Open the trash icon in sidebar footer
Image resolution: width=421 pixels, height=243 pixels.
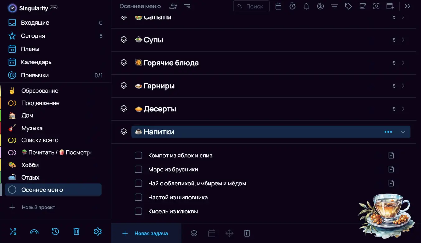pyautogui.click(x=77, y=231)
